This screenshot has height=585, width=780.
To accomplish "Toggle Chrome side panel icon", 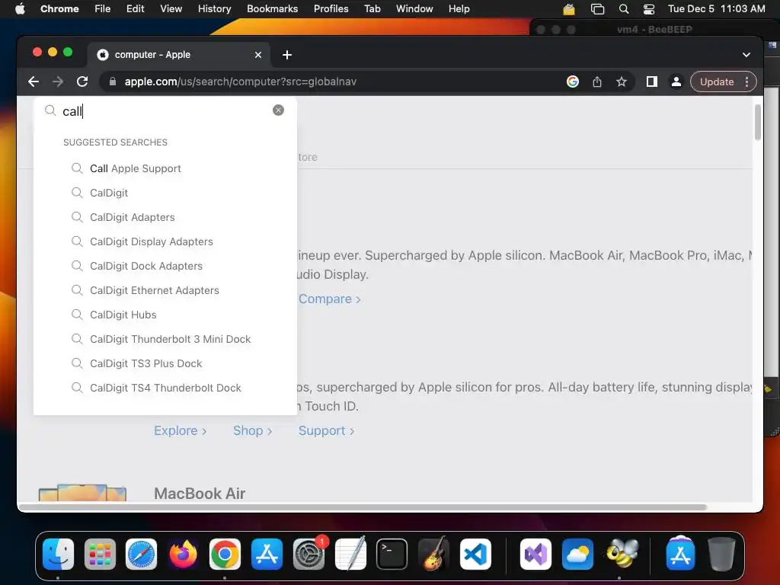I will click(x=652, y=82).
